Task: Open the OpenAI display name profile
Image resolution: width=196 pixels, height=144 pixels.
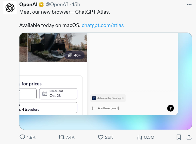Action: tap(28, 4)
